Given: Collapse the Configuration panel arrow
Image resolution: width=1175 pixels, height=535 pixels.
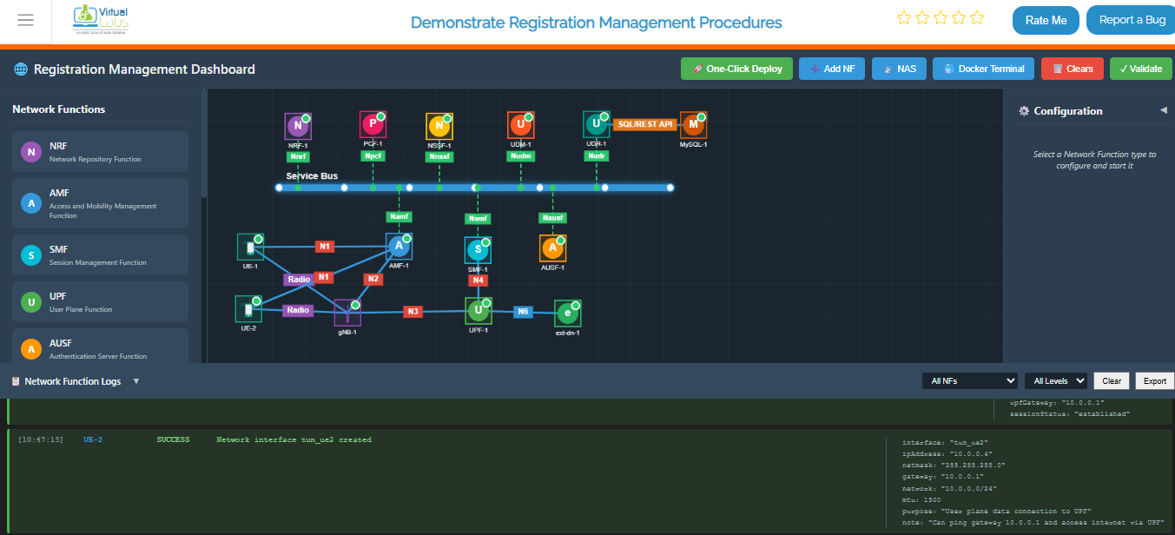Looking at the screenshot, I should [1163, 110].
